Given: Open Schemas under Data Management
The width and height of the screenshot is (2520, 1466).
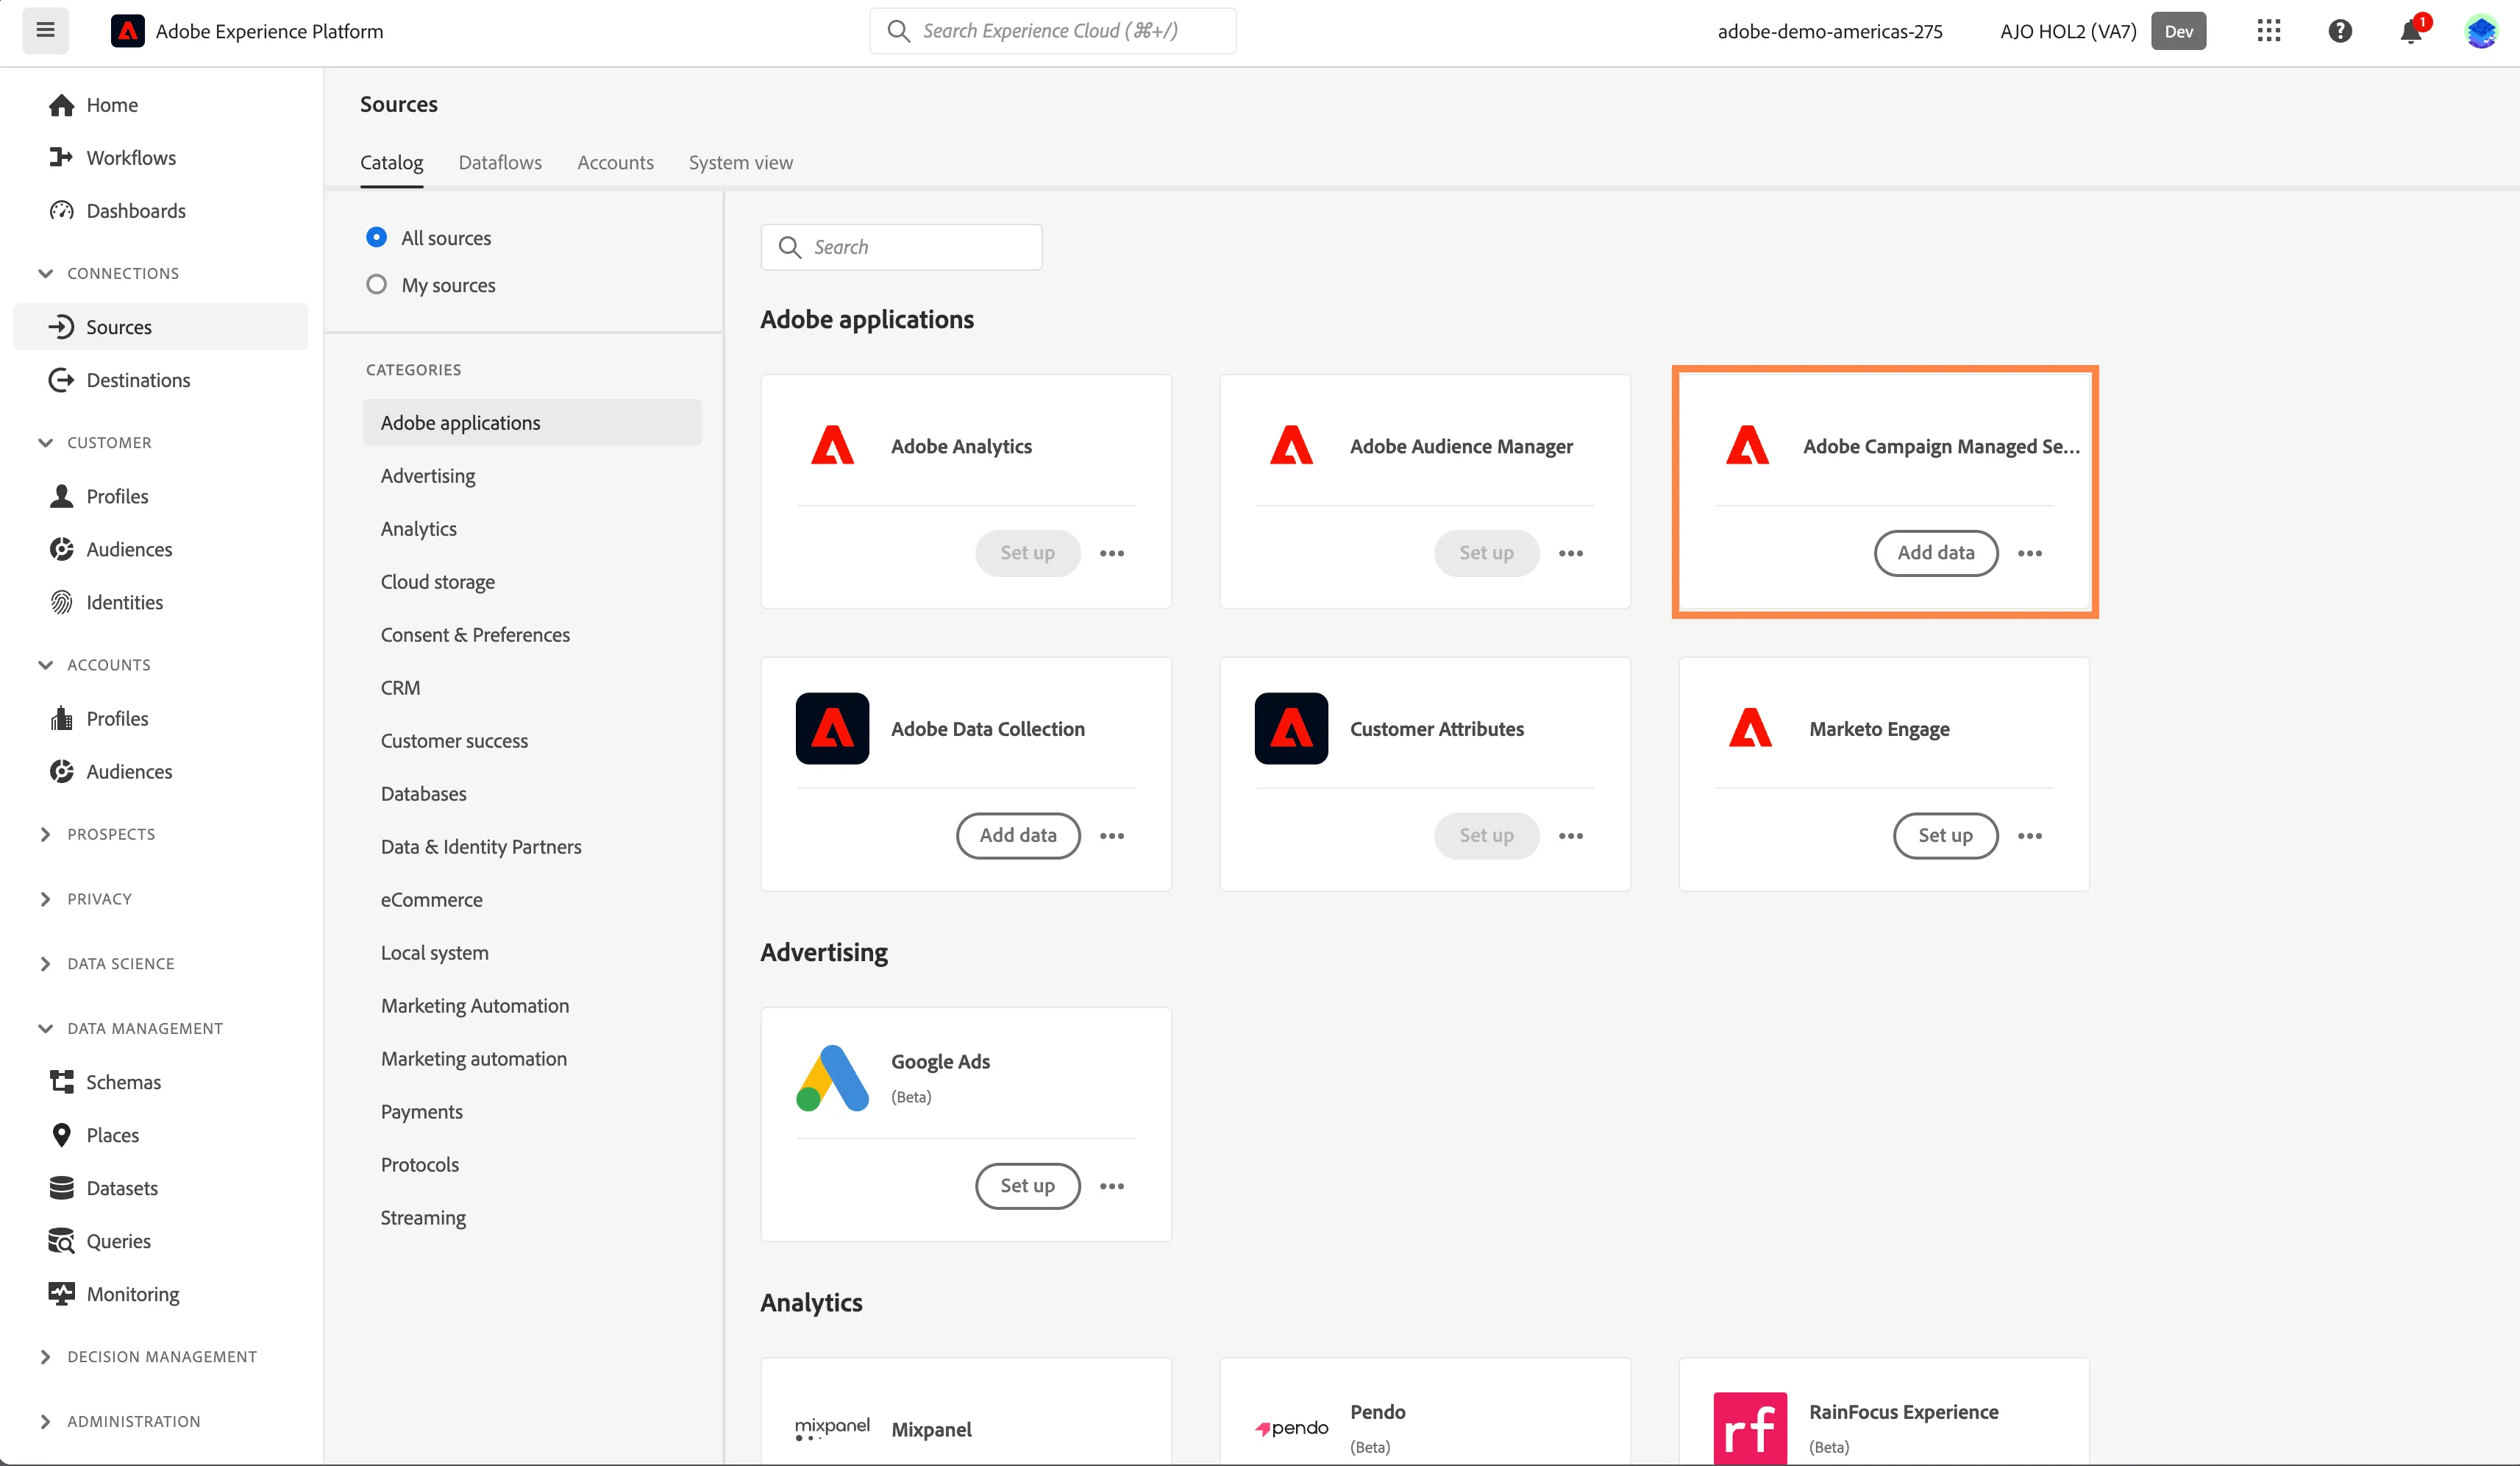Looking at the screenshot, I should (x=124, y=1082).
